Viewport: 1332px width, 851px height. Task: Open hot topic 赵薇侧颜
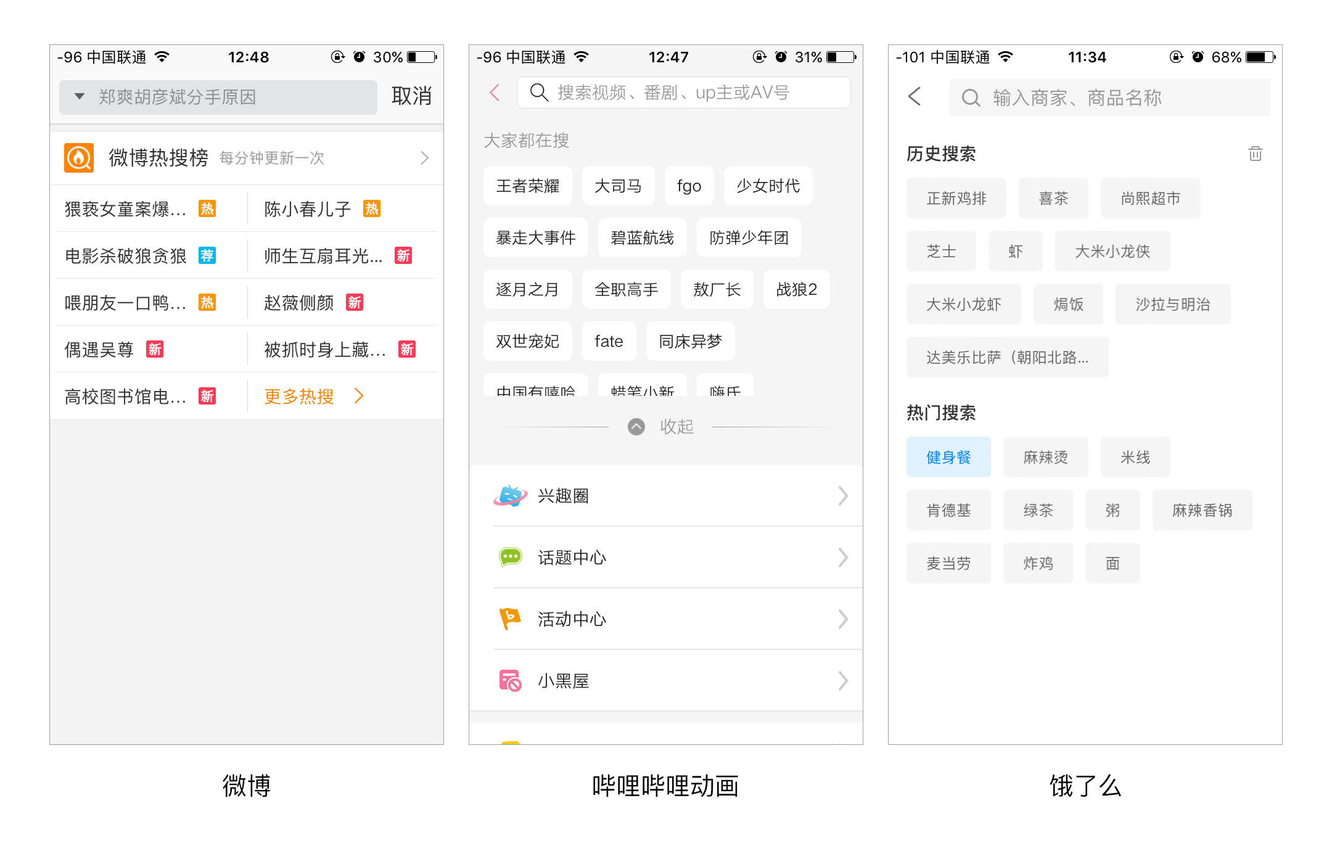coord(298,303)
